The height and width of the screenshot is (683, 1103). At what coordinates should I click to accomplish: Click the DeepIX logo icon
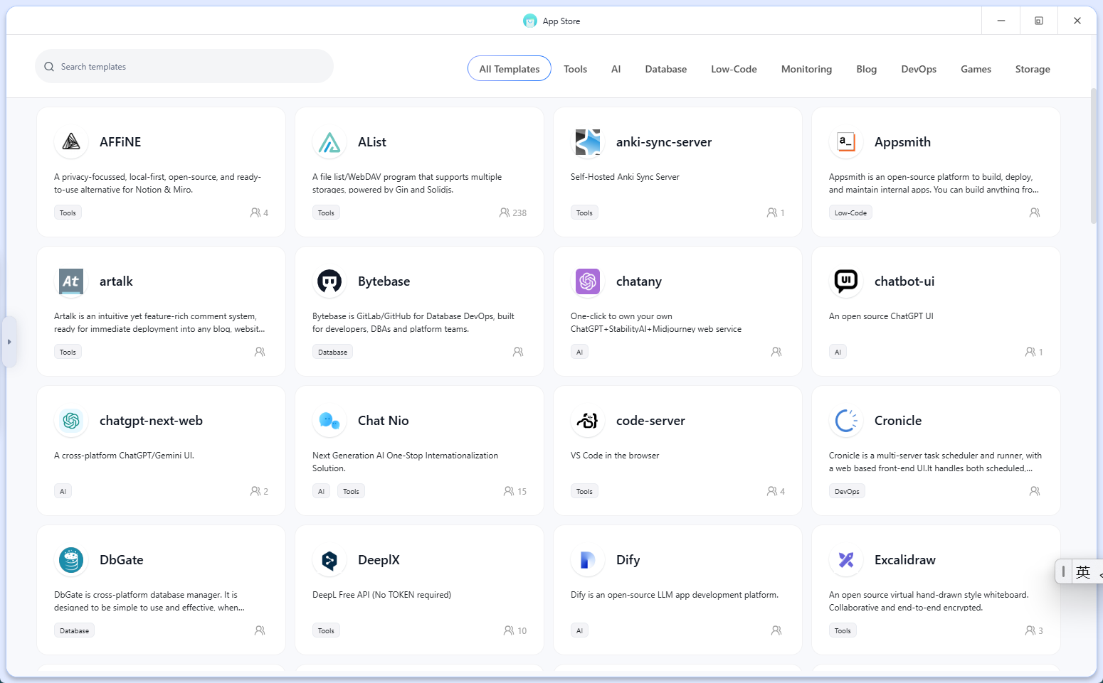[329, 560]
